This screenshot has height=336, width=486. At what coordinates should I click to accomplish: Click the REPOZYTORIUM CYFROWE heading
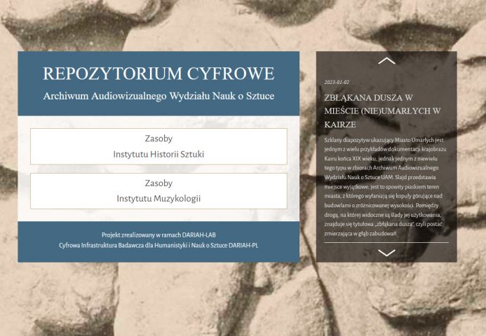[158, 73]
